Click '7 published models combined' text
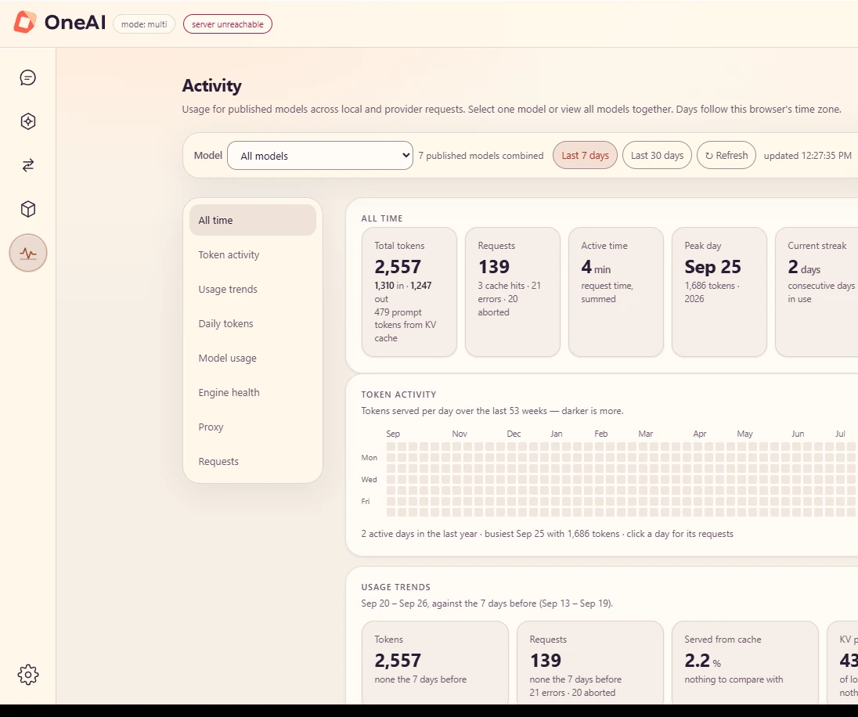Viewport: 858px width, 717px height. click(481, 156)
